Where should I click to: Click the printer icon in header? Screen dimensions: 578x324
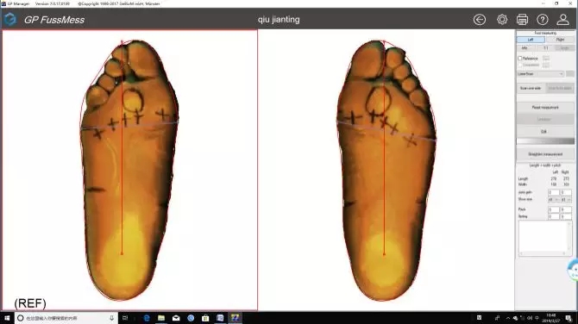pos(522,20)
